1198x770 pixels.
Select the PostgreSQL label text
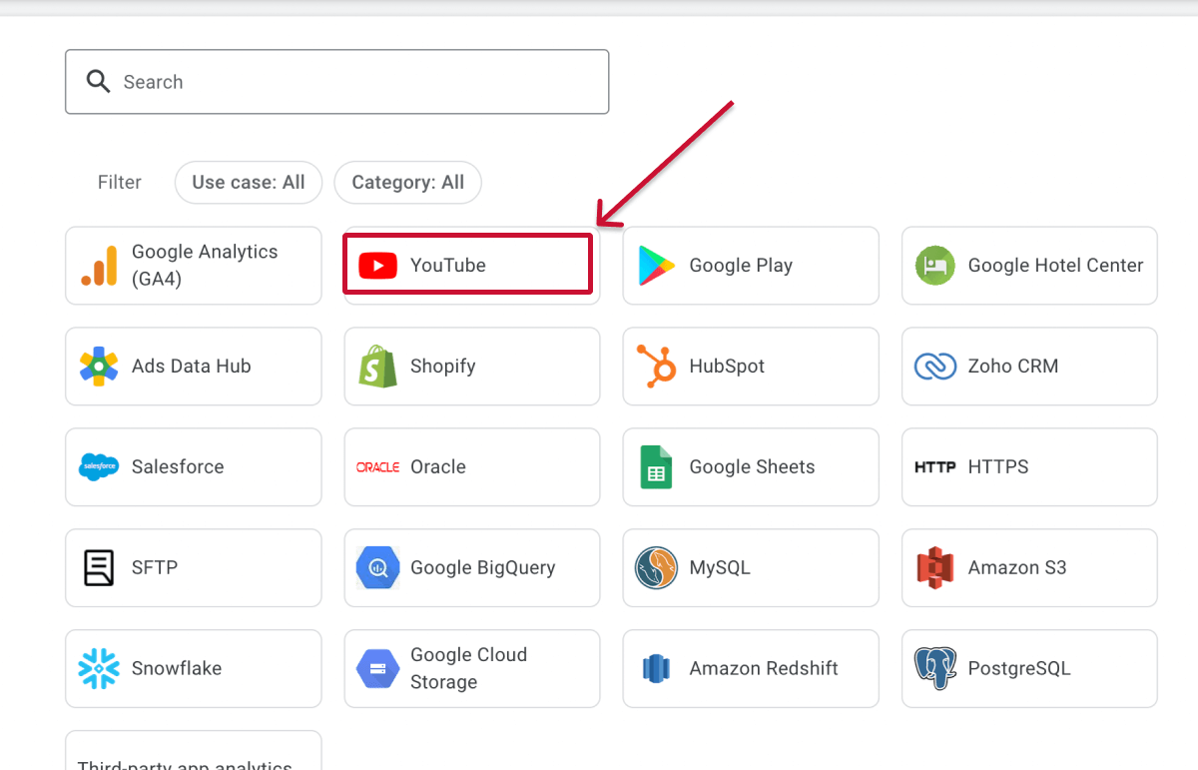[x=1019, y=669]
